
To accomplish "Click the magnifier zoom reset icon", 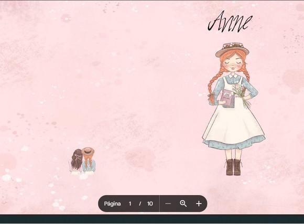I will pyautogui.click(x=183, y=204).
